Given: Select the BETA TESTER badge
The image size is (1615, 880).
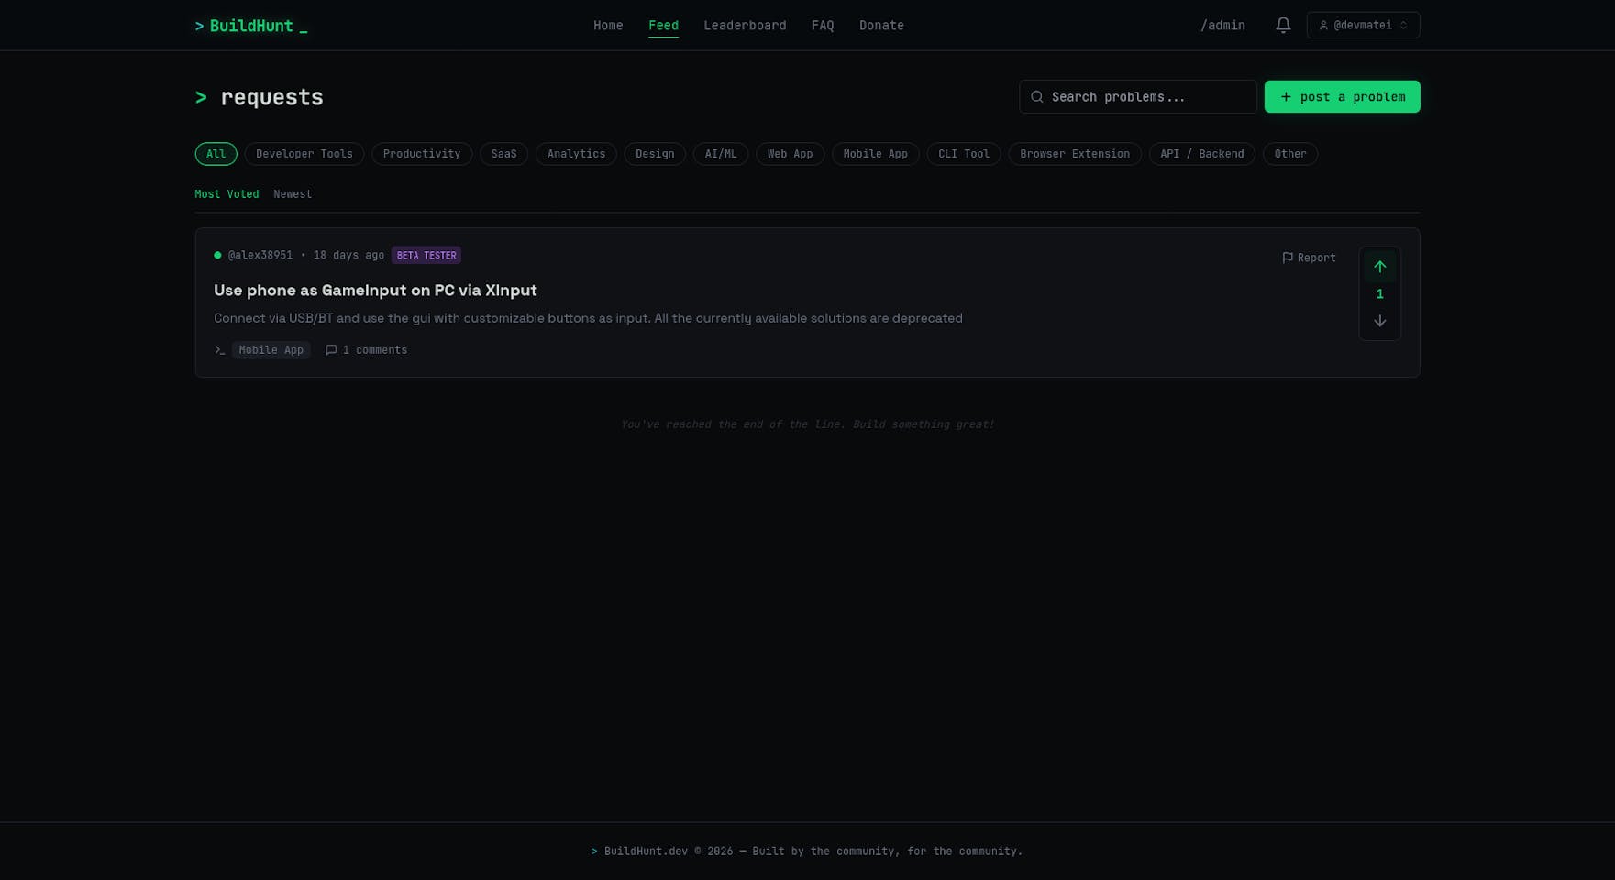Looking at the screenshot, I should (x=426, y=255).
